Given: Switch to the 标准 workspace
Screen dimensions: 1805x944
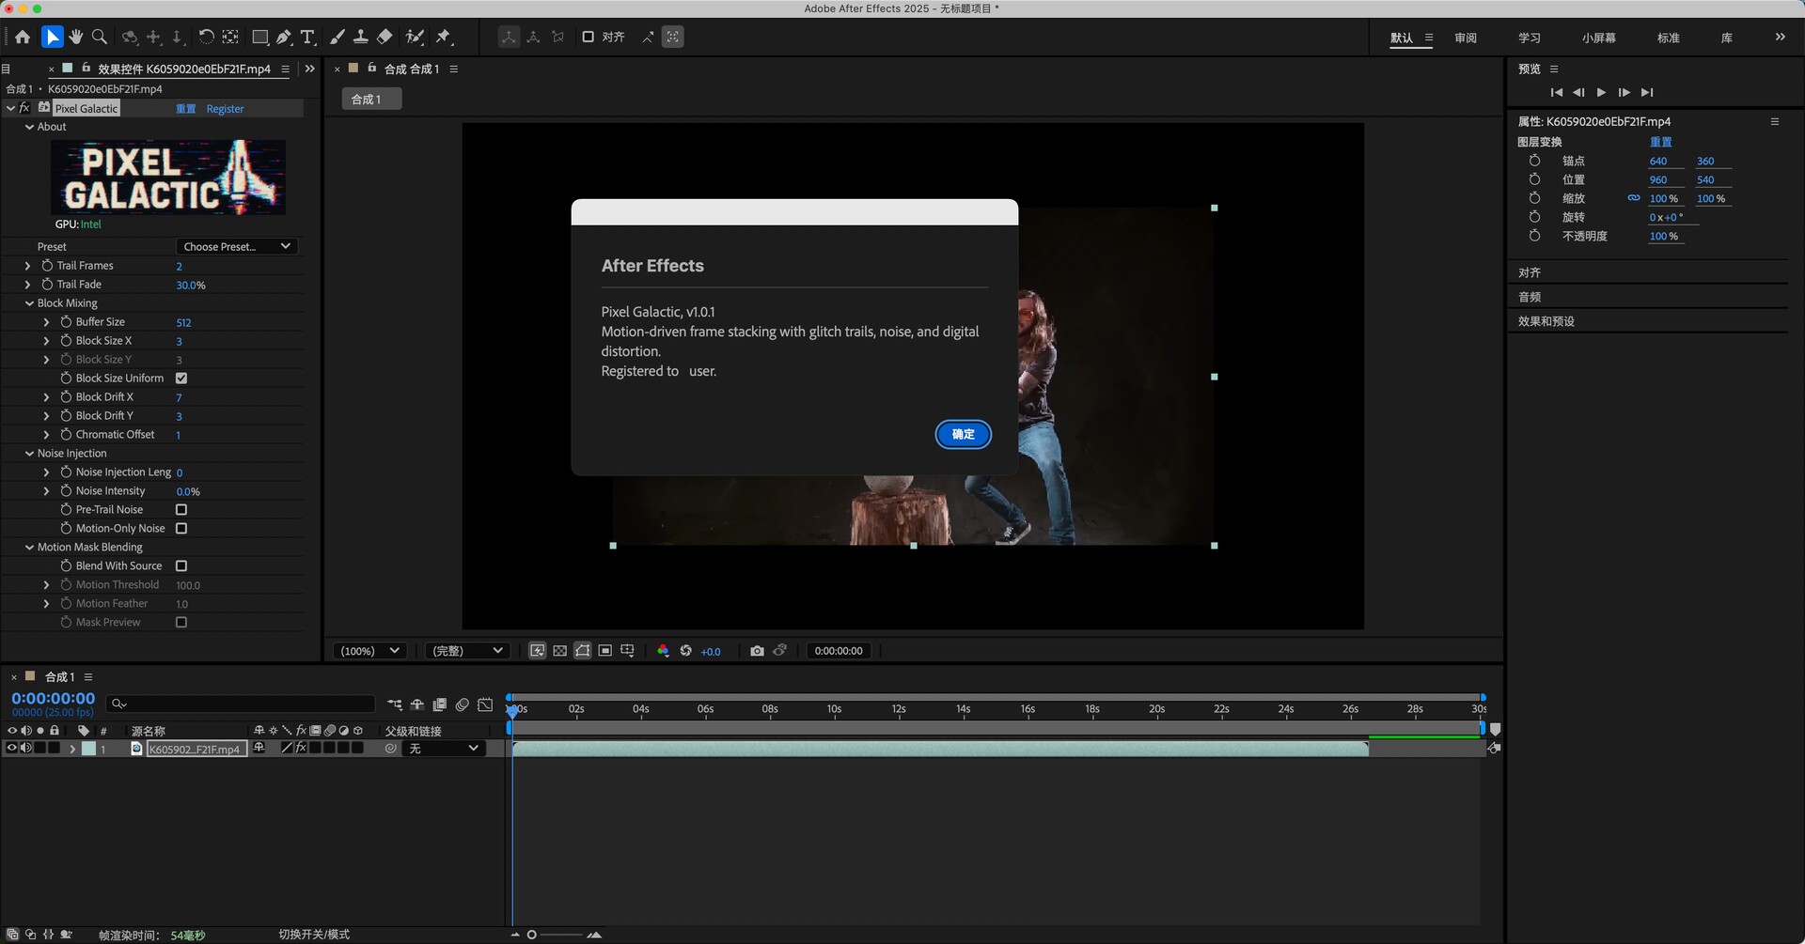Looking at the screenshot, I should coord(1668,38).
